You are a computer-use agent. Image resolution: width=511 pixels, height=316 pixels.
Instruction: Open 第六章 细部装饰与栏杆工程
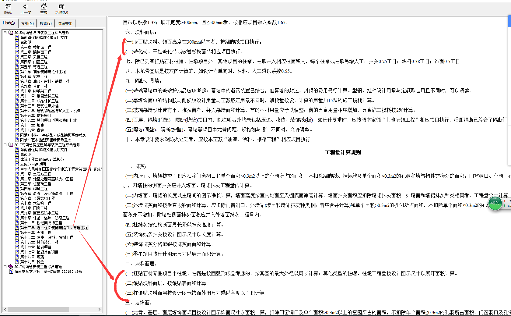43,72
